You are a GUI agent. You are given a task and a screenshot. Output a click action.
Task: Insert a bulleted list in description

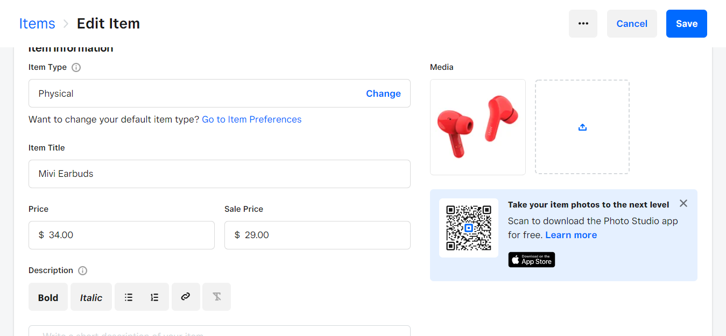point(129,297)
